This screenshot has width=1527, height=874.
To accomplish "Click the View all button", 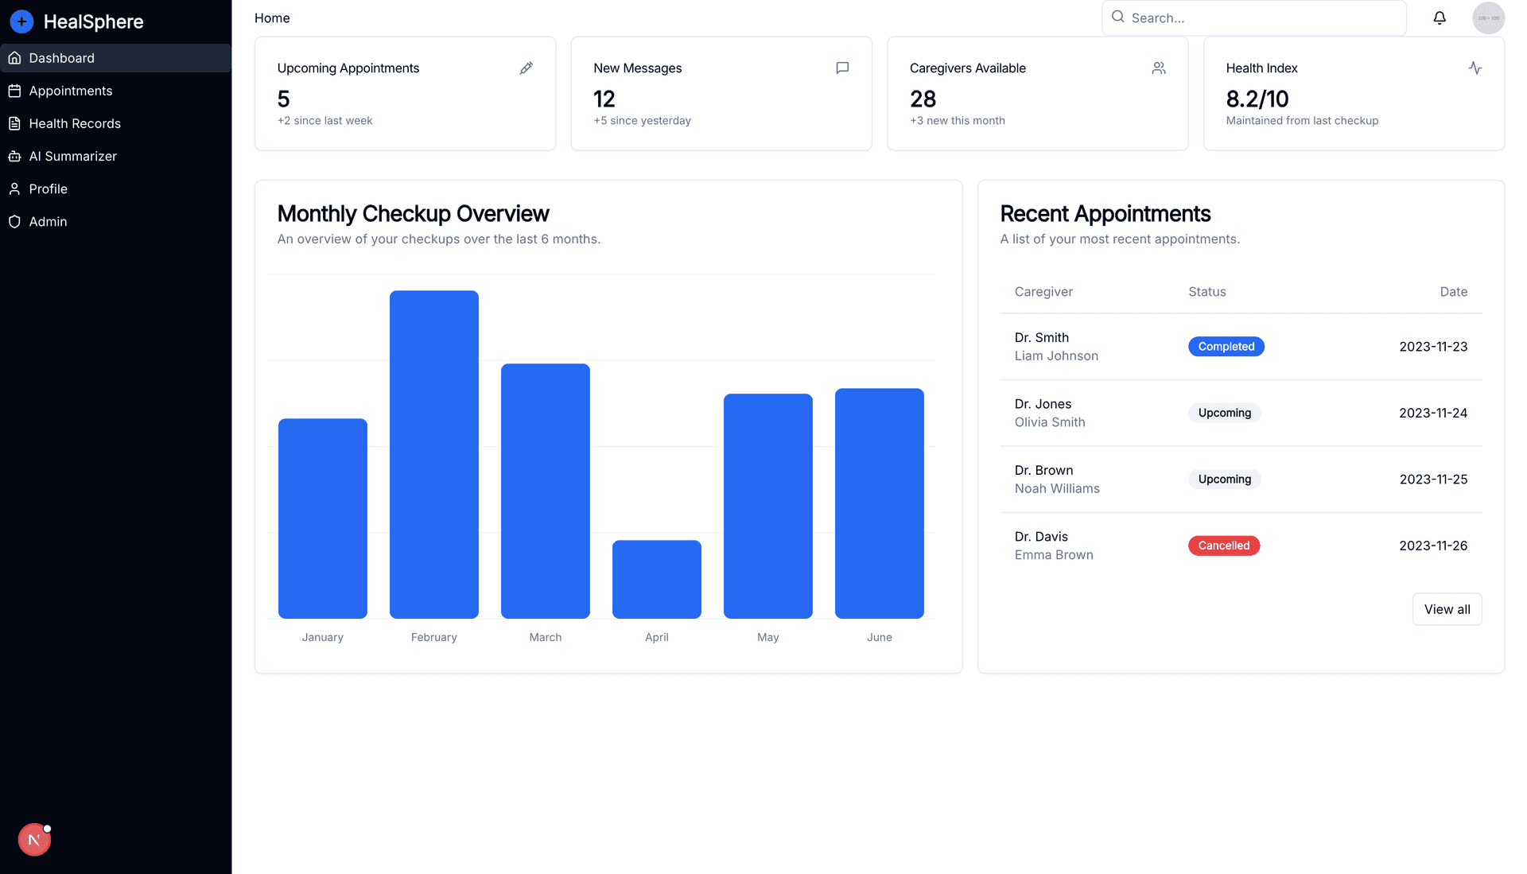I will 1446,609.
